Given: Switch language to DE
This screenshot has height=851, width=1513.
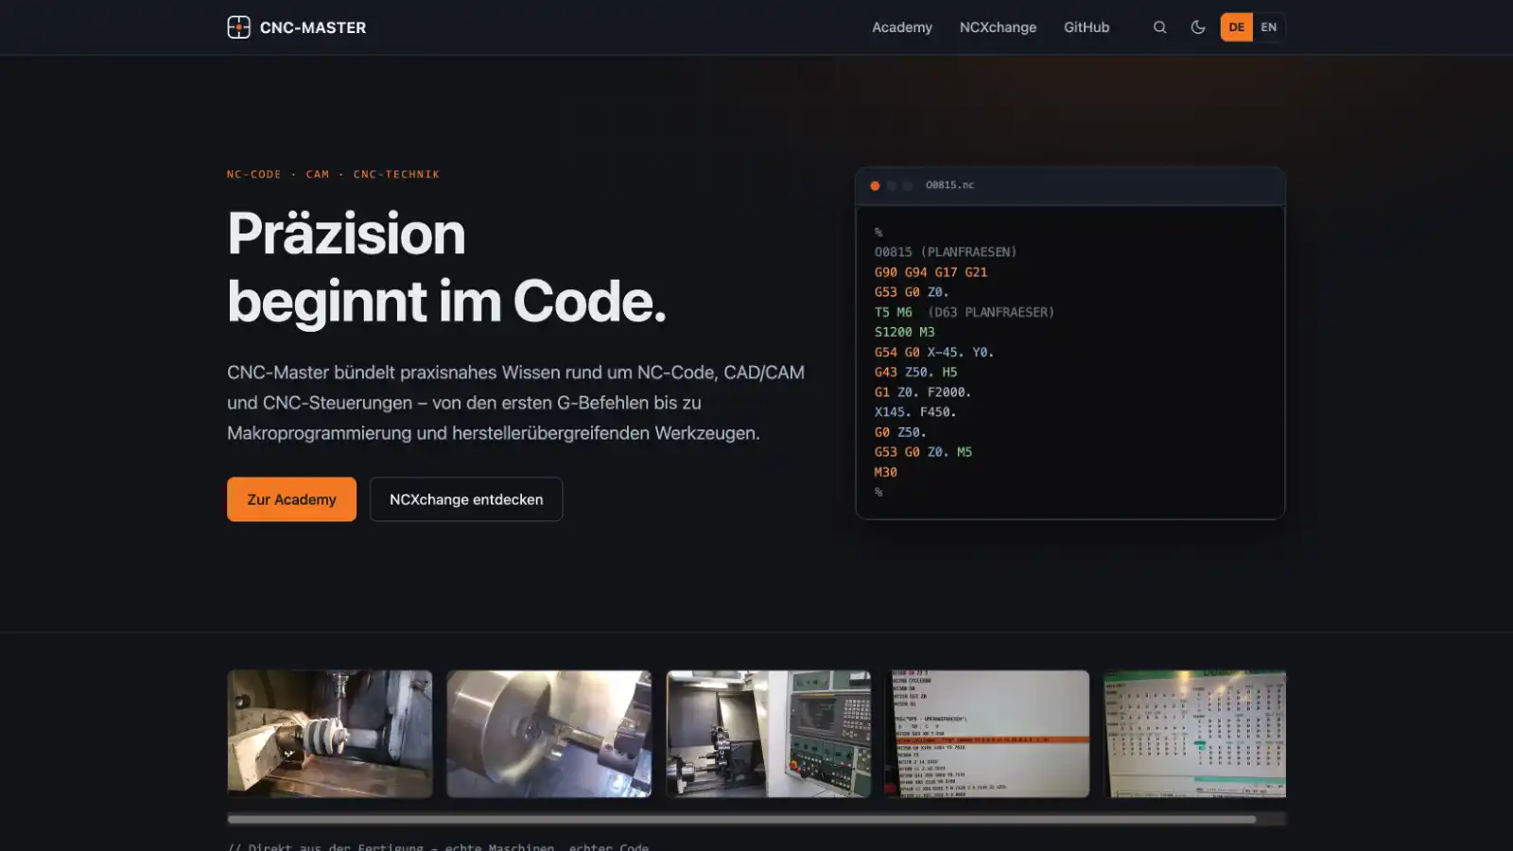Looking at the screenshot, I should click(x=1236, y=27).
